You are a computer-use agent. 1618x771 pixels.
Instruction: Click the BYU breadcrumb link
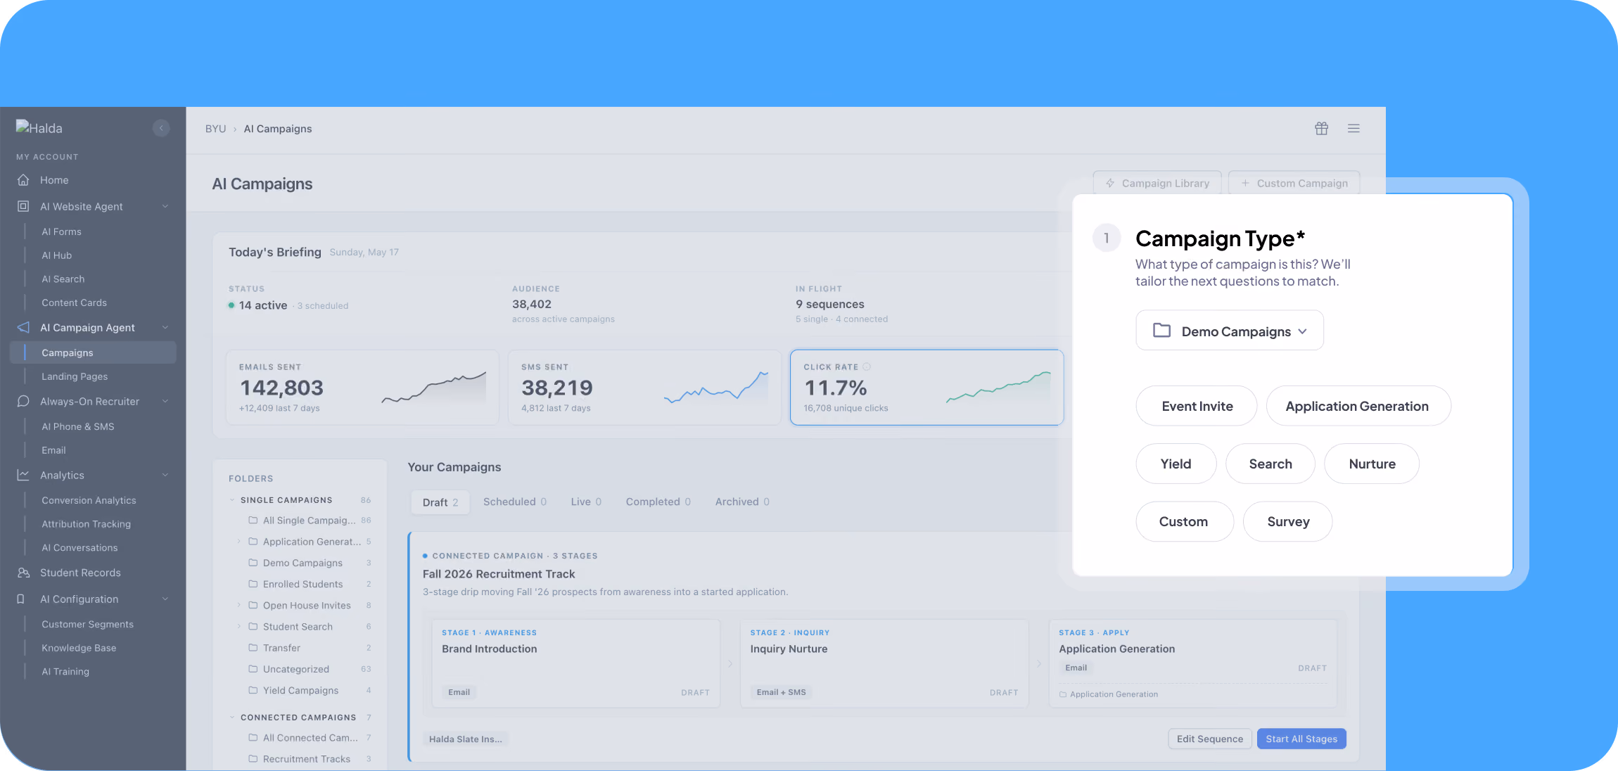pos(215,129)
